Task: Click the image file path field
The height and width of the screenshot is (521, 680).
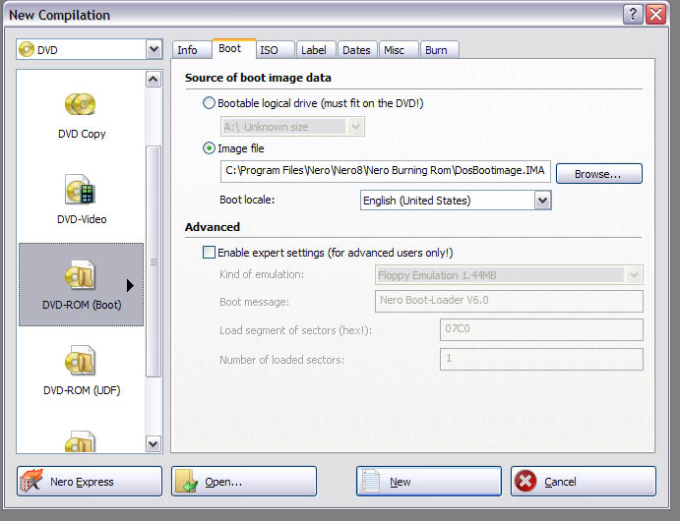Action: [386, 171]
